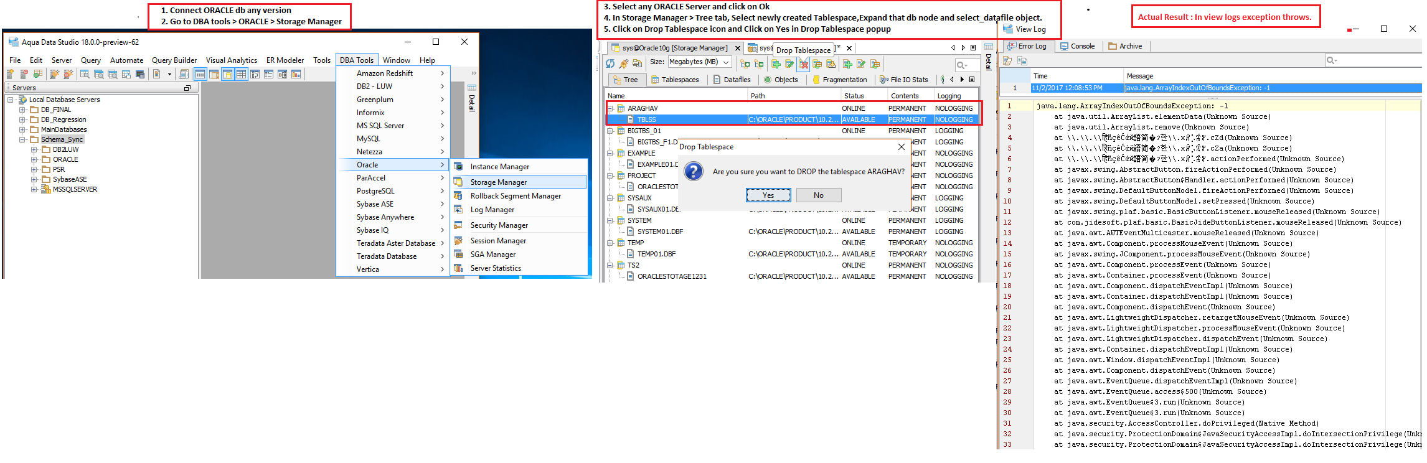Close the Drop Tablespace dialog
Viewport: 1427px width, 463px height.
click(901, 147)
